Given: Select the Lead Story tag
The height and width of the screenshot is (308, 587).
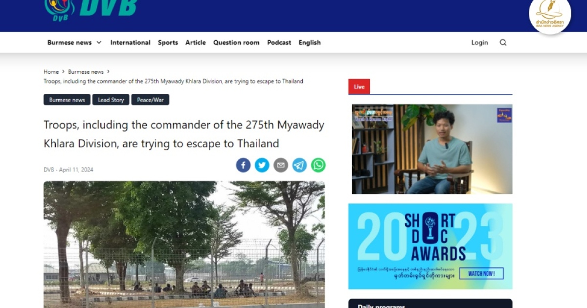Looking at the screenshot, I should [111, 100].
